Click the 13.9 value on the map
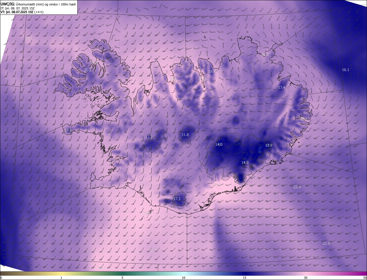Screen dimensions: 367x280 269,145
